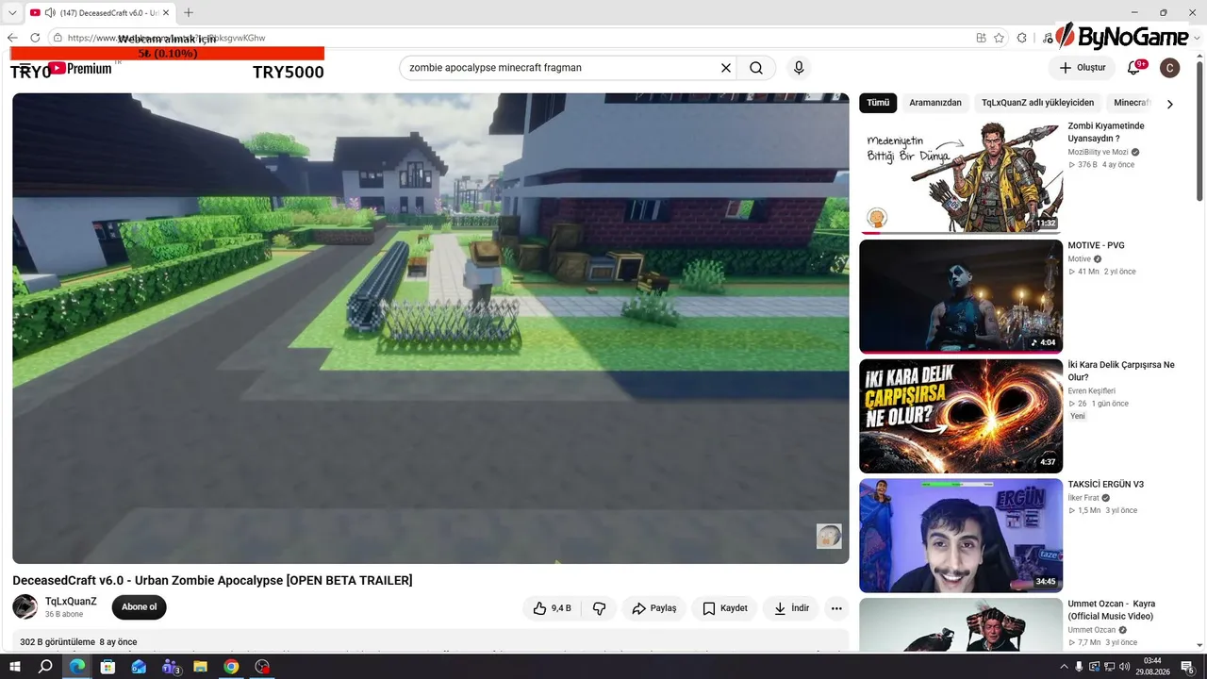
Task: Open the taskbar volume control
Action: point(1124,667)
